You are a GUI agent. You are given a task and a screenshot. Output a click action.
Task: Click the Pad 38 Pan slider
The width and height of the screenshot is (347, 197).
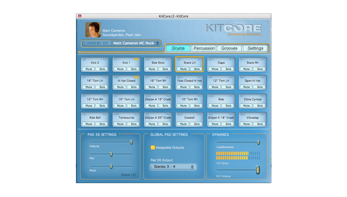[111, 154]
